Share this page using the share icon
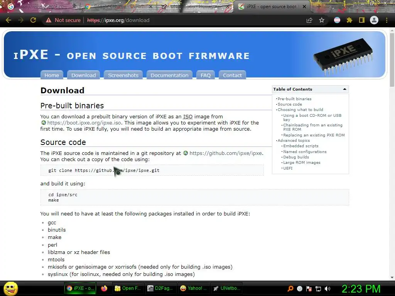Viewport: 395px width, 296px height. (309, 20)
